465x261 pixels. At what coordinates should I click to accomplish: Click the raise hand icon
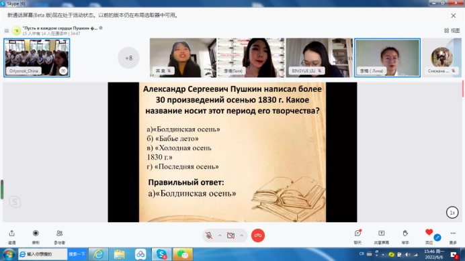click(x=405, y=233)
